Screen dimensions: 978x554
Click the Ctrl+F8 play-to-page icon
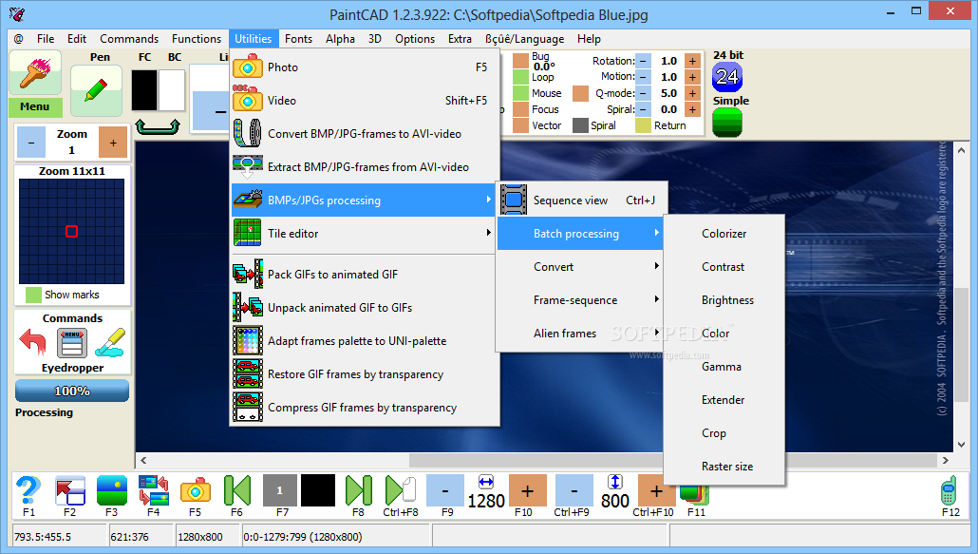click(x=401, y=489)
